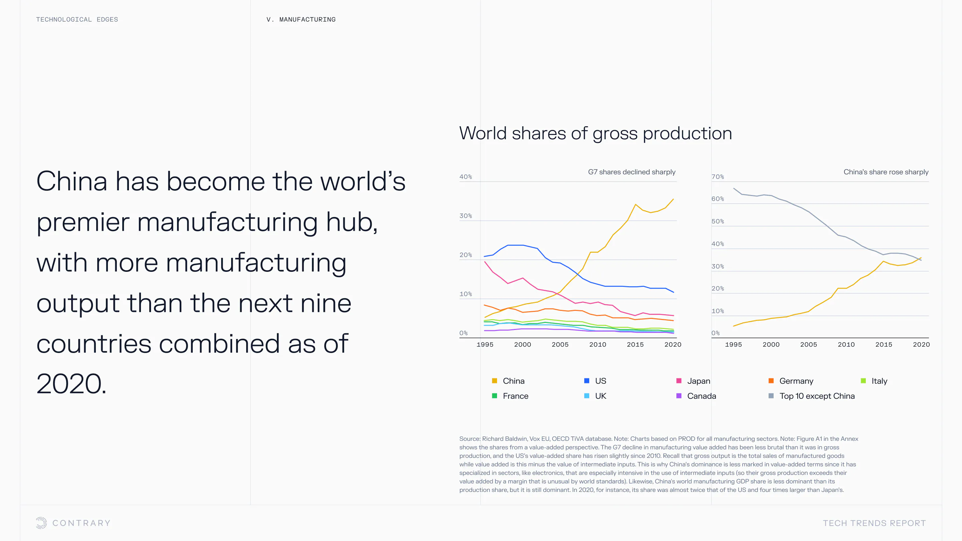Click the US blue legend swatch
962x541 pixels.
[587, 381]
